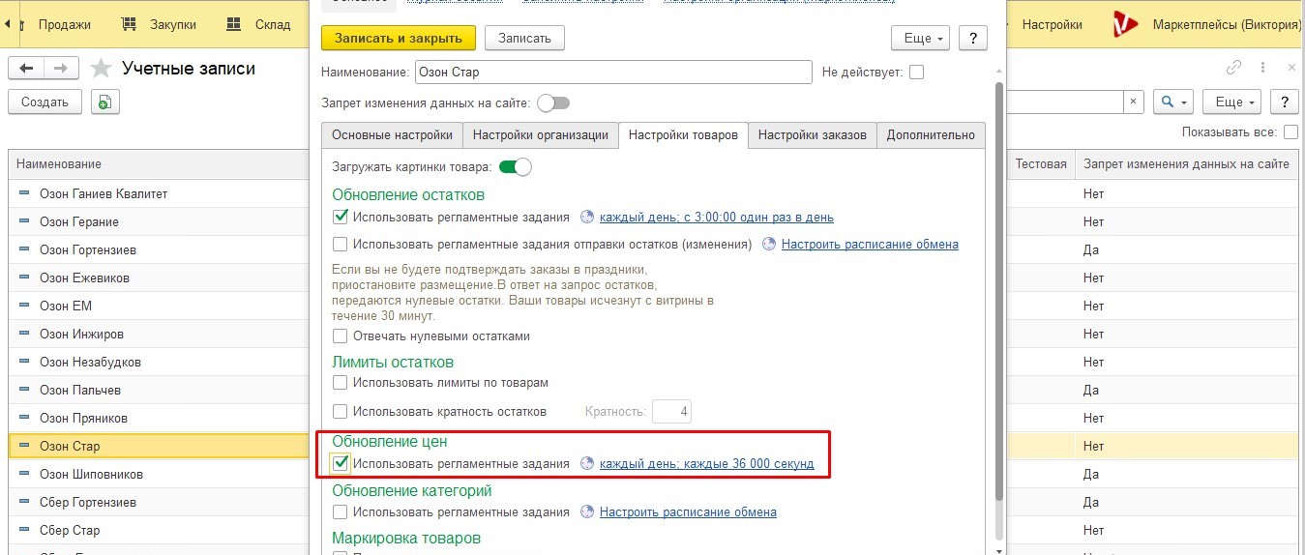The width and height of the screenshot is (1305, 555).
Task: Go back with the left arrow button
Action: click(26, 68)
